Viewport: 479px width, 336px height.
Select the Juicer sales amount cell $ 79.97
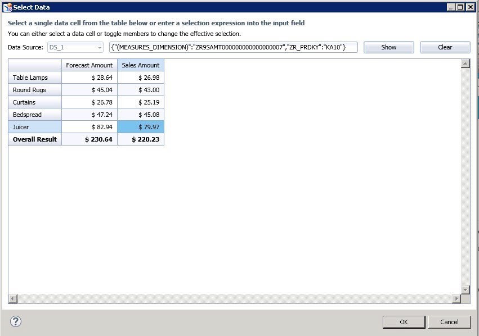tap(141, 127)
